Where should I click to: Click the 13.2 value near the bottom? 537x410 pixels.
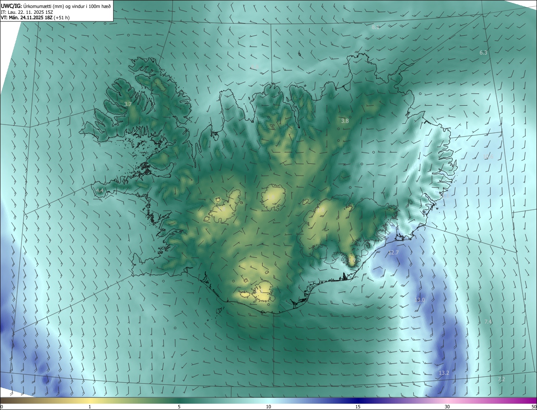[x=444, y=373]
